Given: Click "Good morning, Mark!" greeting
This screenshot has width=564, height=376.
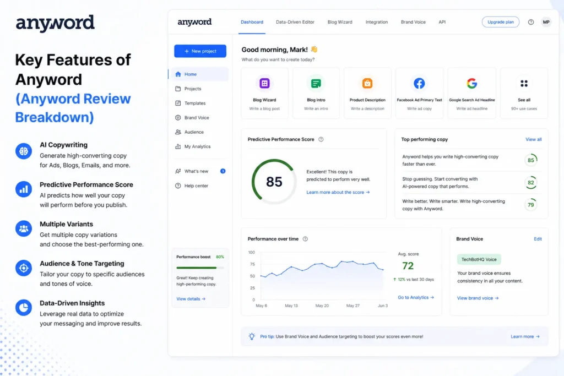Looking at the screenshot, I should point(274,50).
